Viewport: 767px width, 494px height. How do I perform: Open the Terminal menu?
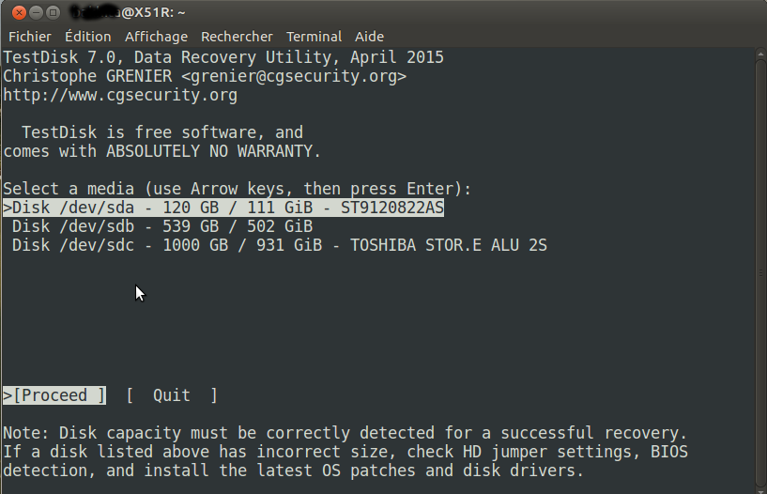tap(314, 37)
